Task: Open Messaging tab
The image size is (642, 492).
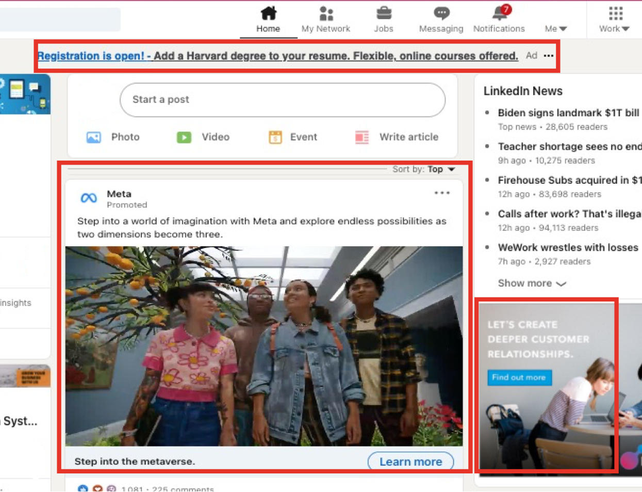Action: point(441,20)
